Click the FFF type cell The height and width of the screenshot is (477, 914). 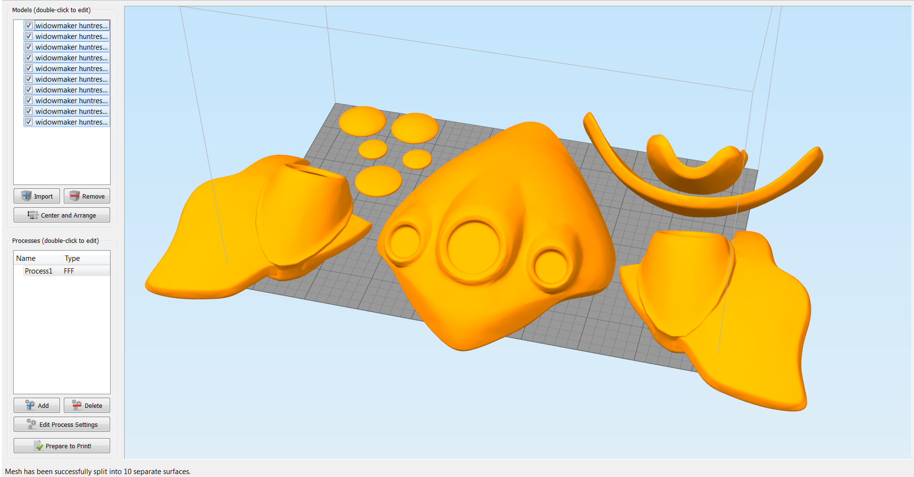pos(69,271)
